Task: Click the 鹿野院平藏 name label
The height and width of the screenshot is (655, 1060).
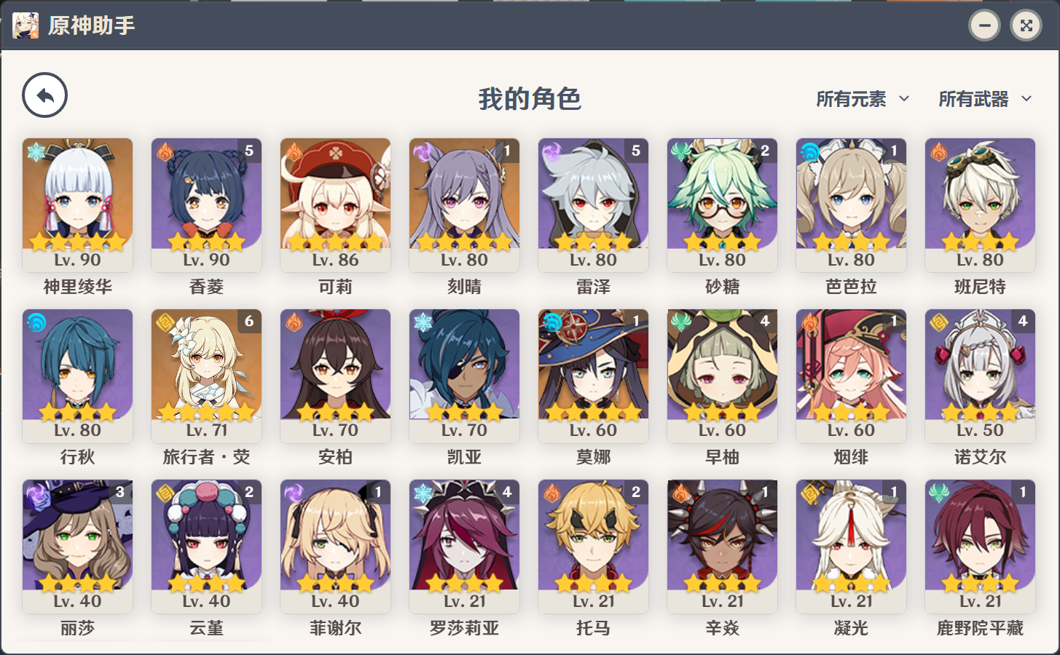Action: (x=980, y=628)
